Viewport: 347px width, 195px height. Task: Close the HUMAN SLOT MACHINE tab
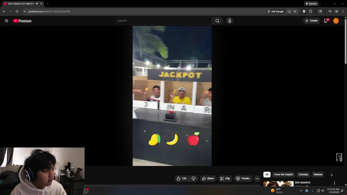click(41, 4)
